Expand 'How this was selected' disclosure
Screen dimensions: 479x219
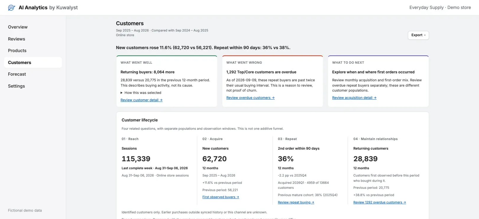point(141,93)
